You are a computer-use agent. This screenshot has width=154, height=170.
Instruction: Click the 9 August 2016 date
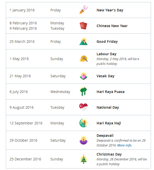click(22, 107)
